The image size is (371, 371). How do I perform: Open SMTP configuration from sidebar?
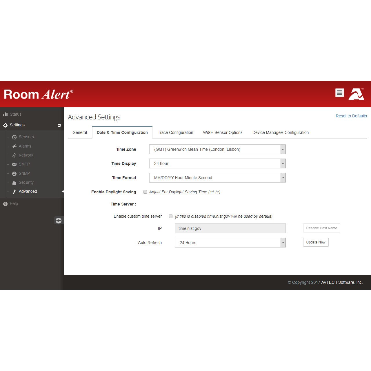point(24,164)
